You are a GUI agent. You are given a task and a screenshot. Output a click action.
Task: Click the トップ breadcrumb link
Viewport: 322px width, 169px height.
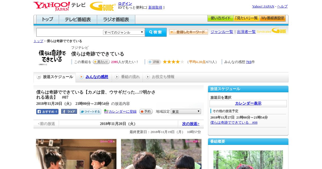[38, 41]
